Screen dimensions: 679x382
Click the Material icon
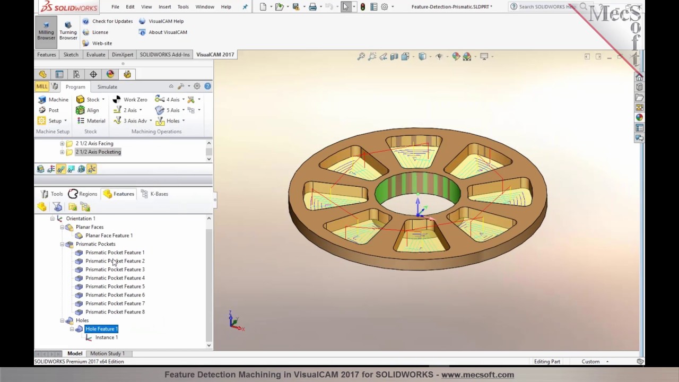point(91,121)
